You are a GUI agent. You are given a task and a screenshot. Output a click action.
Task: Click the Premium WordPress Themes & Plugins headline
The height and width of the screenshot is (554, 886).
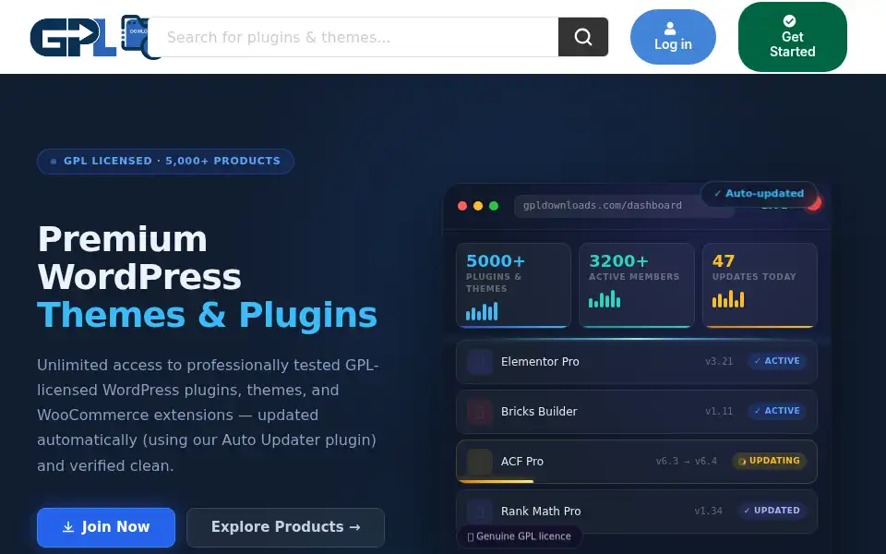(x=207, y=277)
